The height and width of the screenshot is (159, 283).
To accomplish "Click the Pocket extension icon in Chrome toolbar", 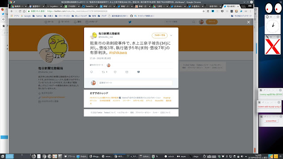I will pos(222,11).
